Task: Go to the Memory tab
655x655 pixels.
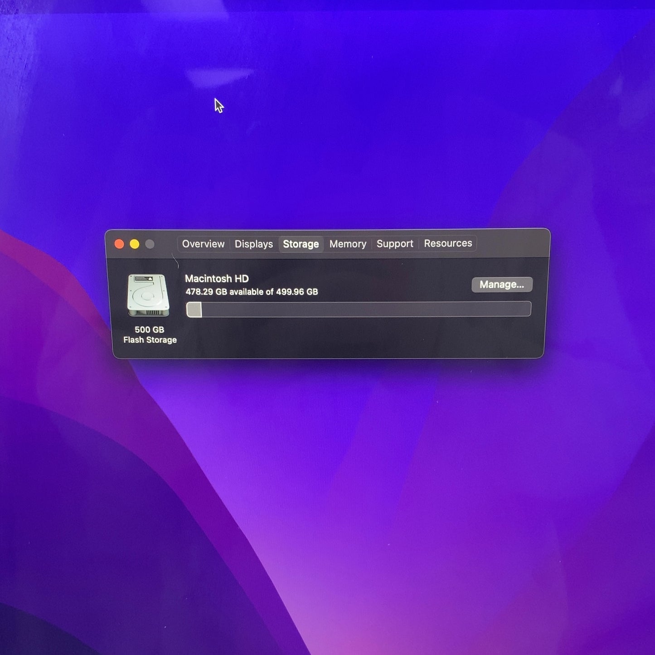Action: (348, 244)
